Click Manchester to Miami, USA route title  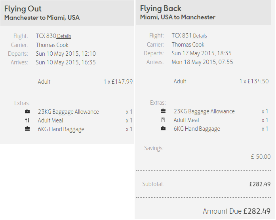point(42,18)
